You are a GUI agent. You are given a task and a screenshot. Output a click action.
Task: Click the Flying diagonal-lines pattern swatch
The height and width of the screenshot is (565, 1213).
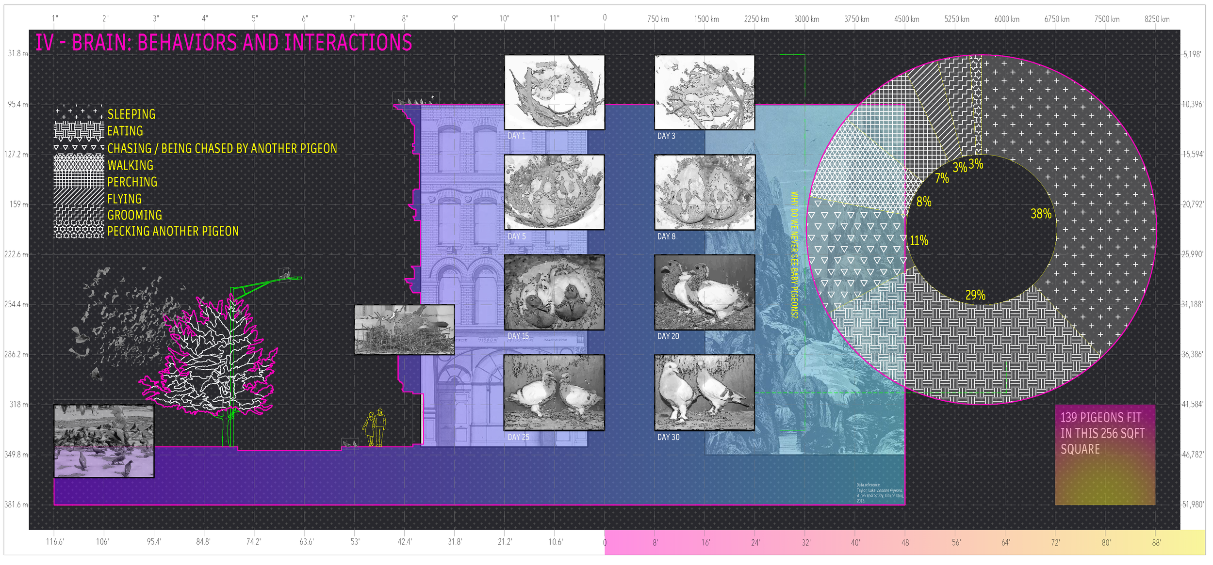click(79, 197)
